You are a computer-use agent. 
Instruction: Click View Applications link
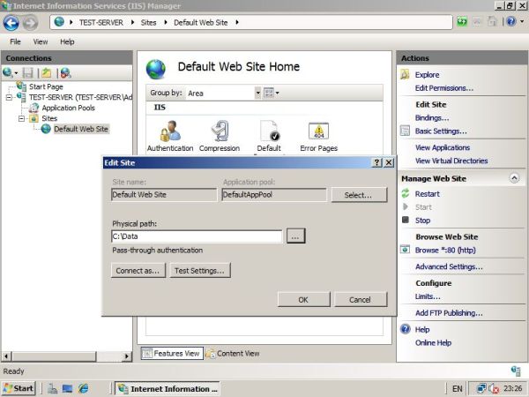443,147
